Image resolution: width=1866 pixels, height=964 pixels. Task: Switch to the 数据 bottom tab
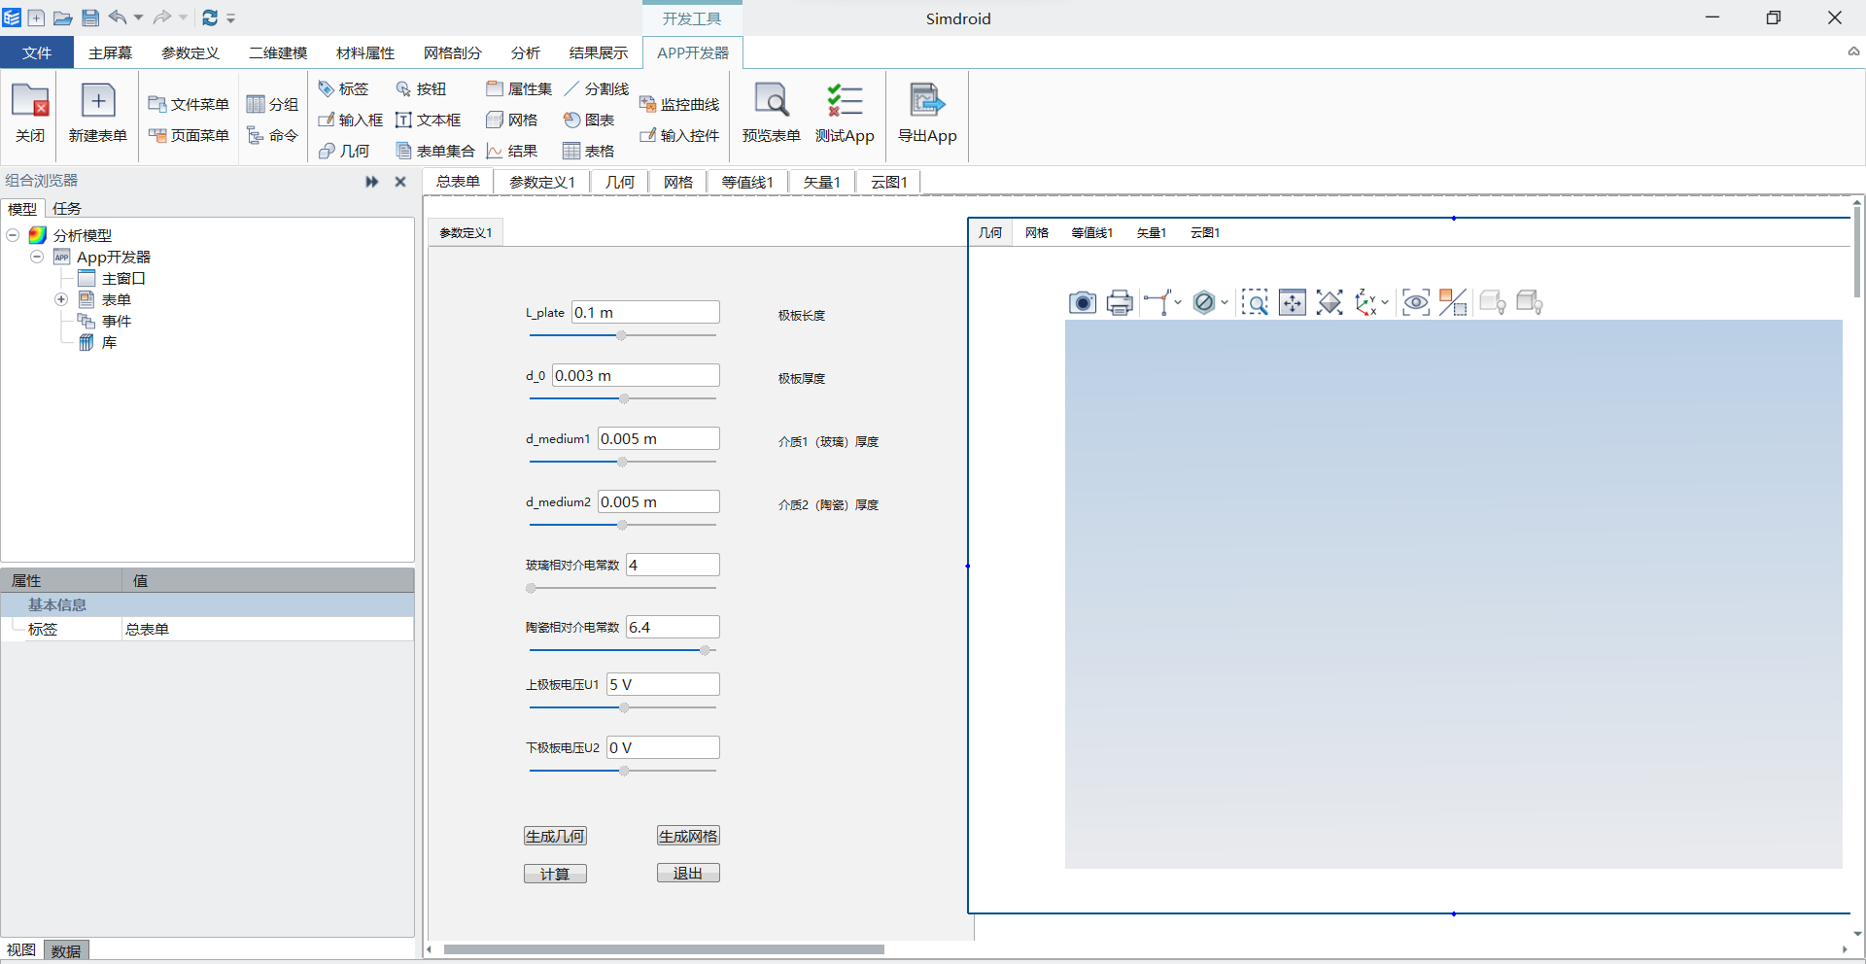click(x=66, y=950)
